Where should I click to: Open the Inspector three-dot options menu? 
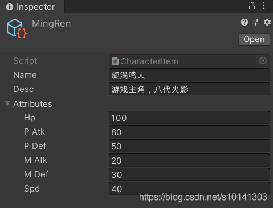(263, 6)
